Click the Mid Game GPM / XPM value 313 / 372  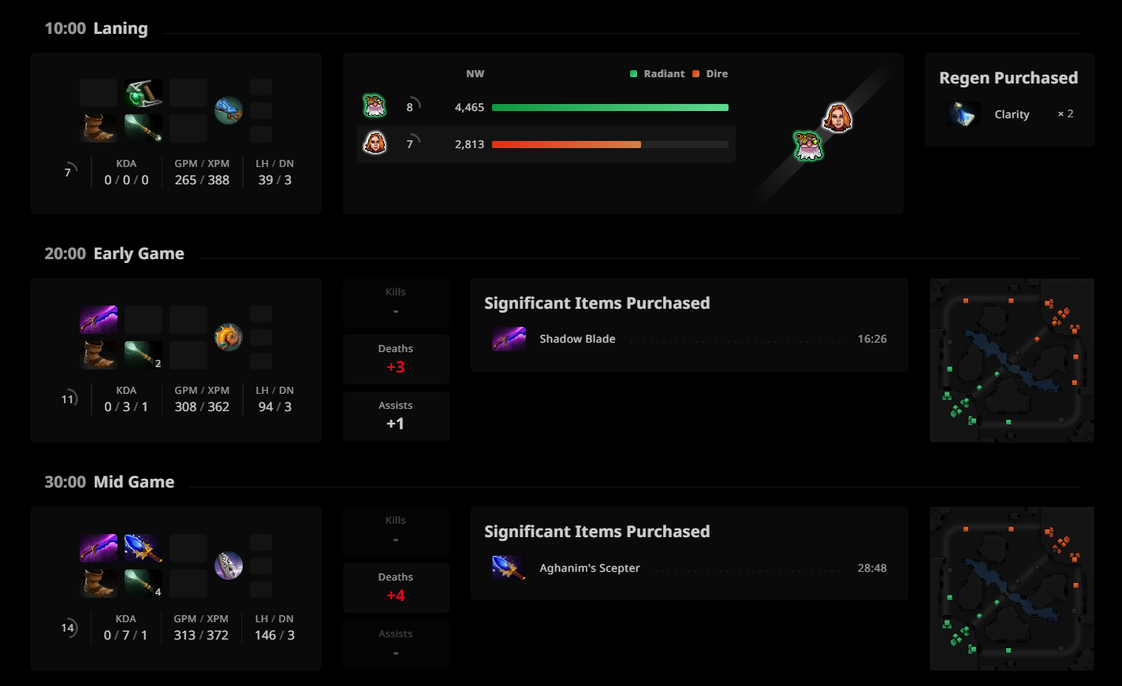tap(201, 635)
